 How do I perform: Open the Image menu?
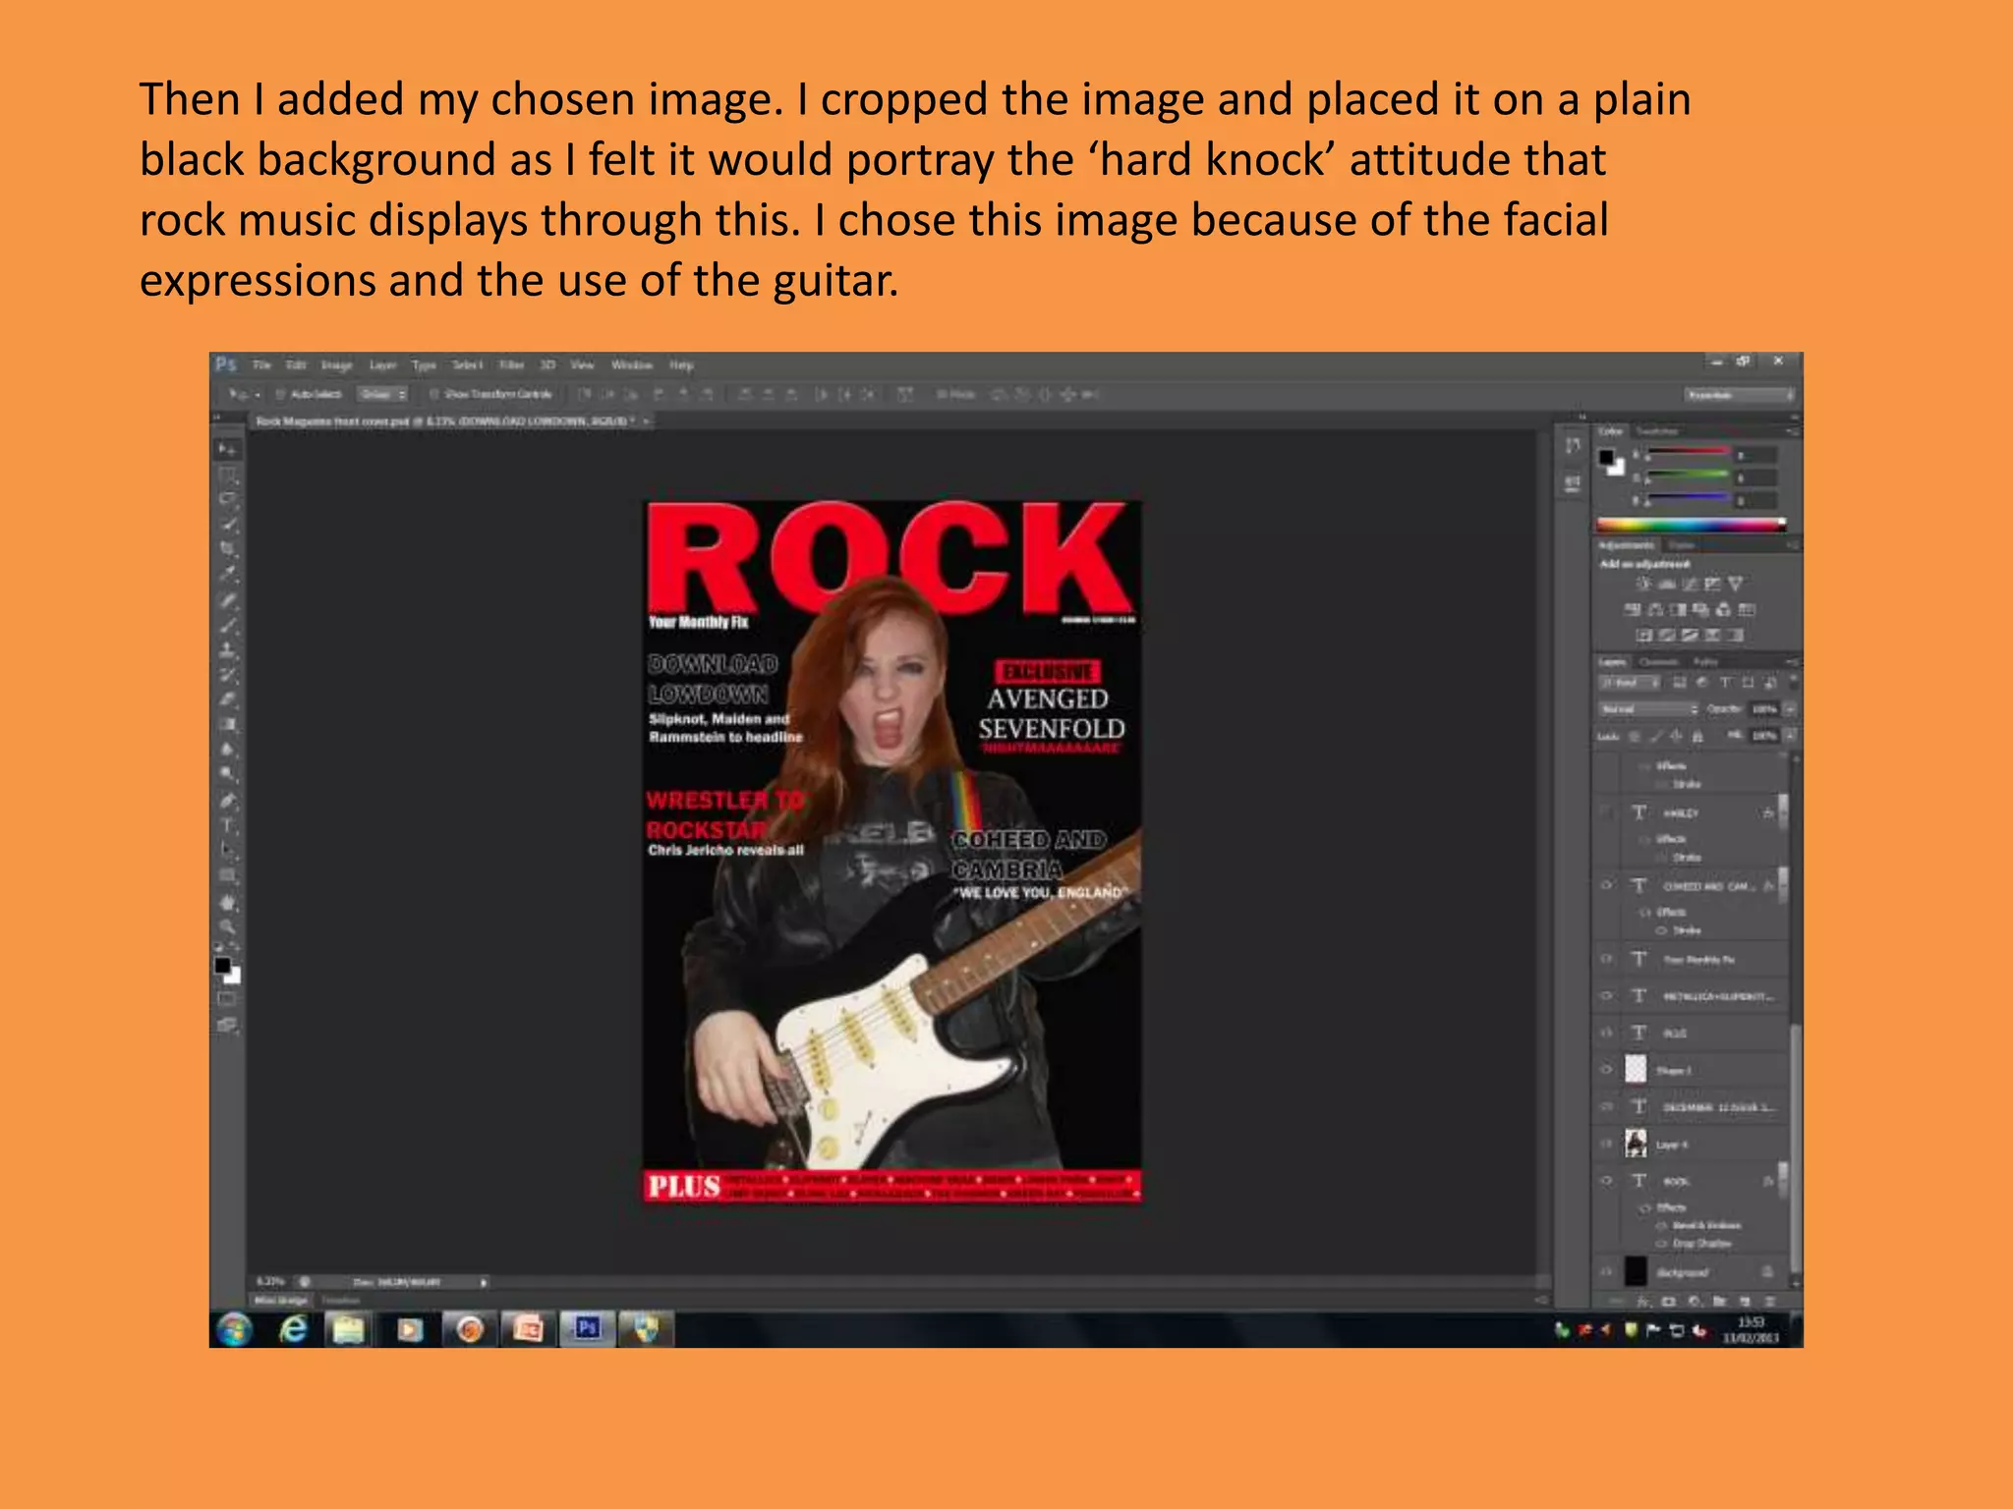[336, 364]
